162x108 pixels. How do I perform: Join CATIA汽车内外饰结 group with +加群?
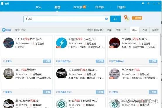pyautogui.click(x=47, y=61)
